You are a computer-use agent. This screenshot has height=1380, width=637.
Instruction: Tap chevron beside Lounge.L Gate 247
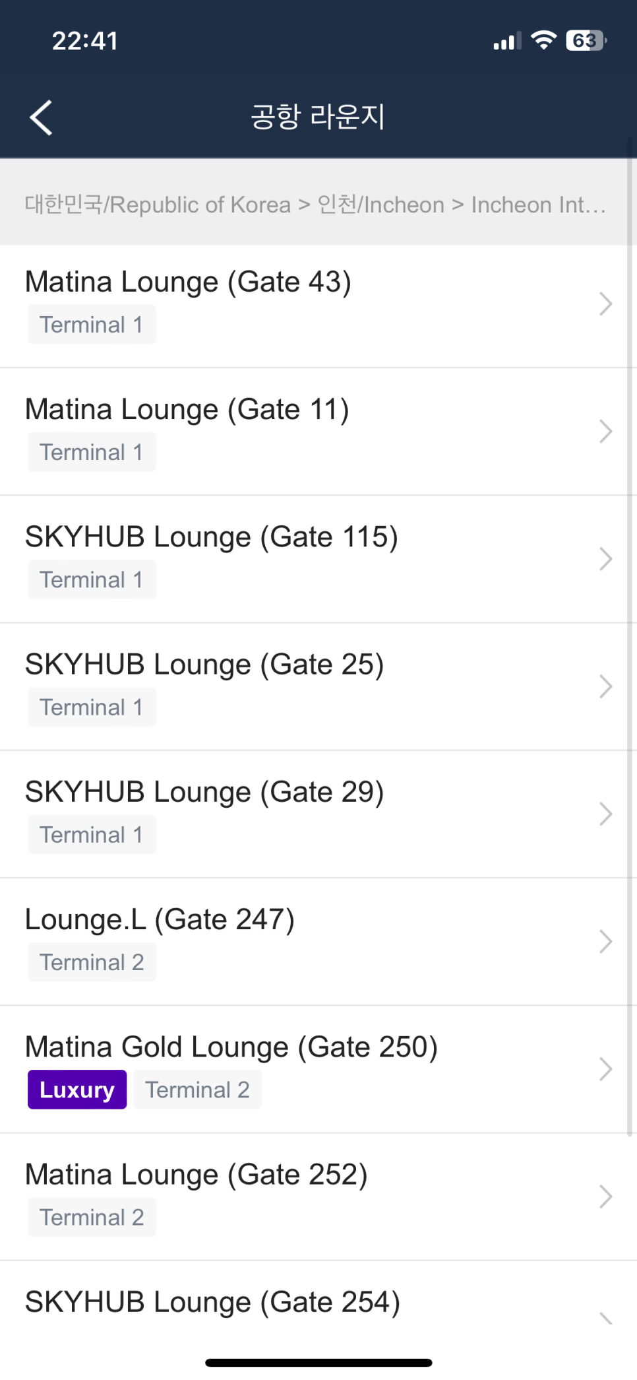[x=606, y=941]
